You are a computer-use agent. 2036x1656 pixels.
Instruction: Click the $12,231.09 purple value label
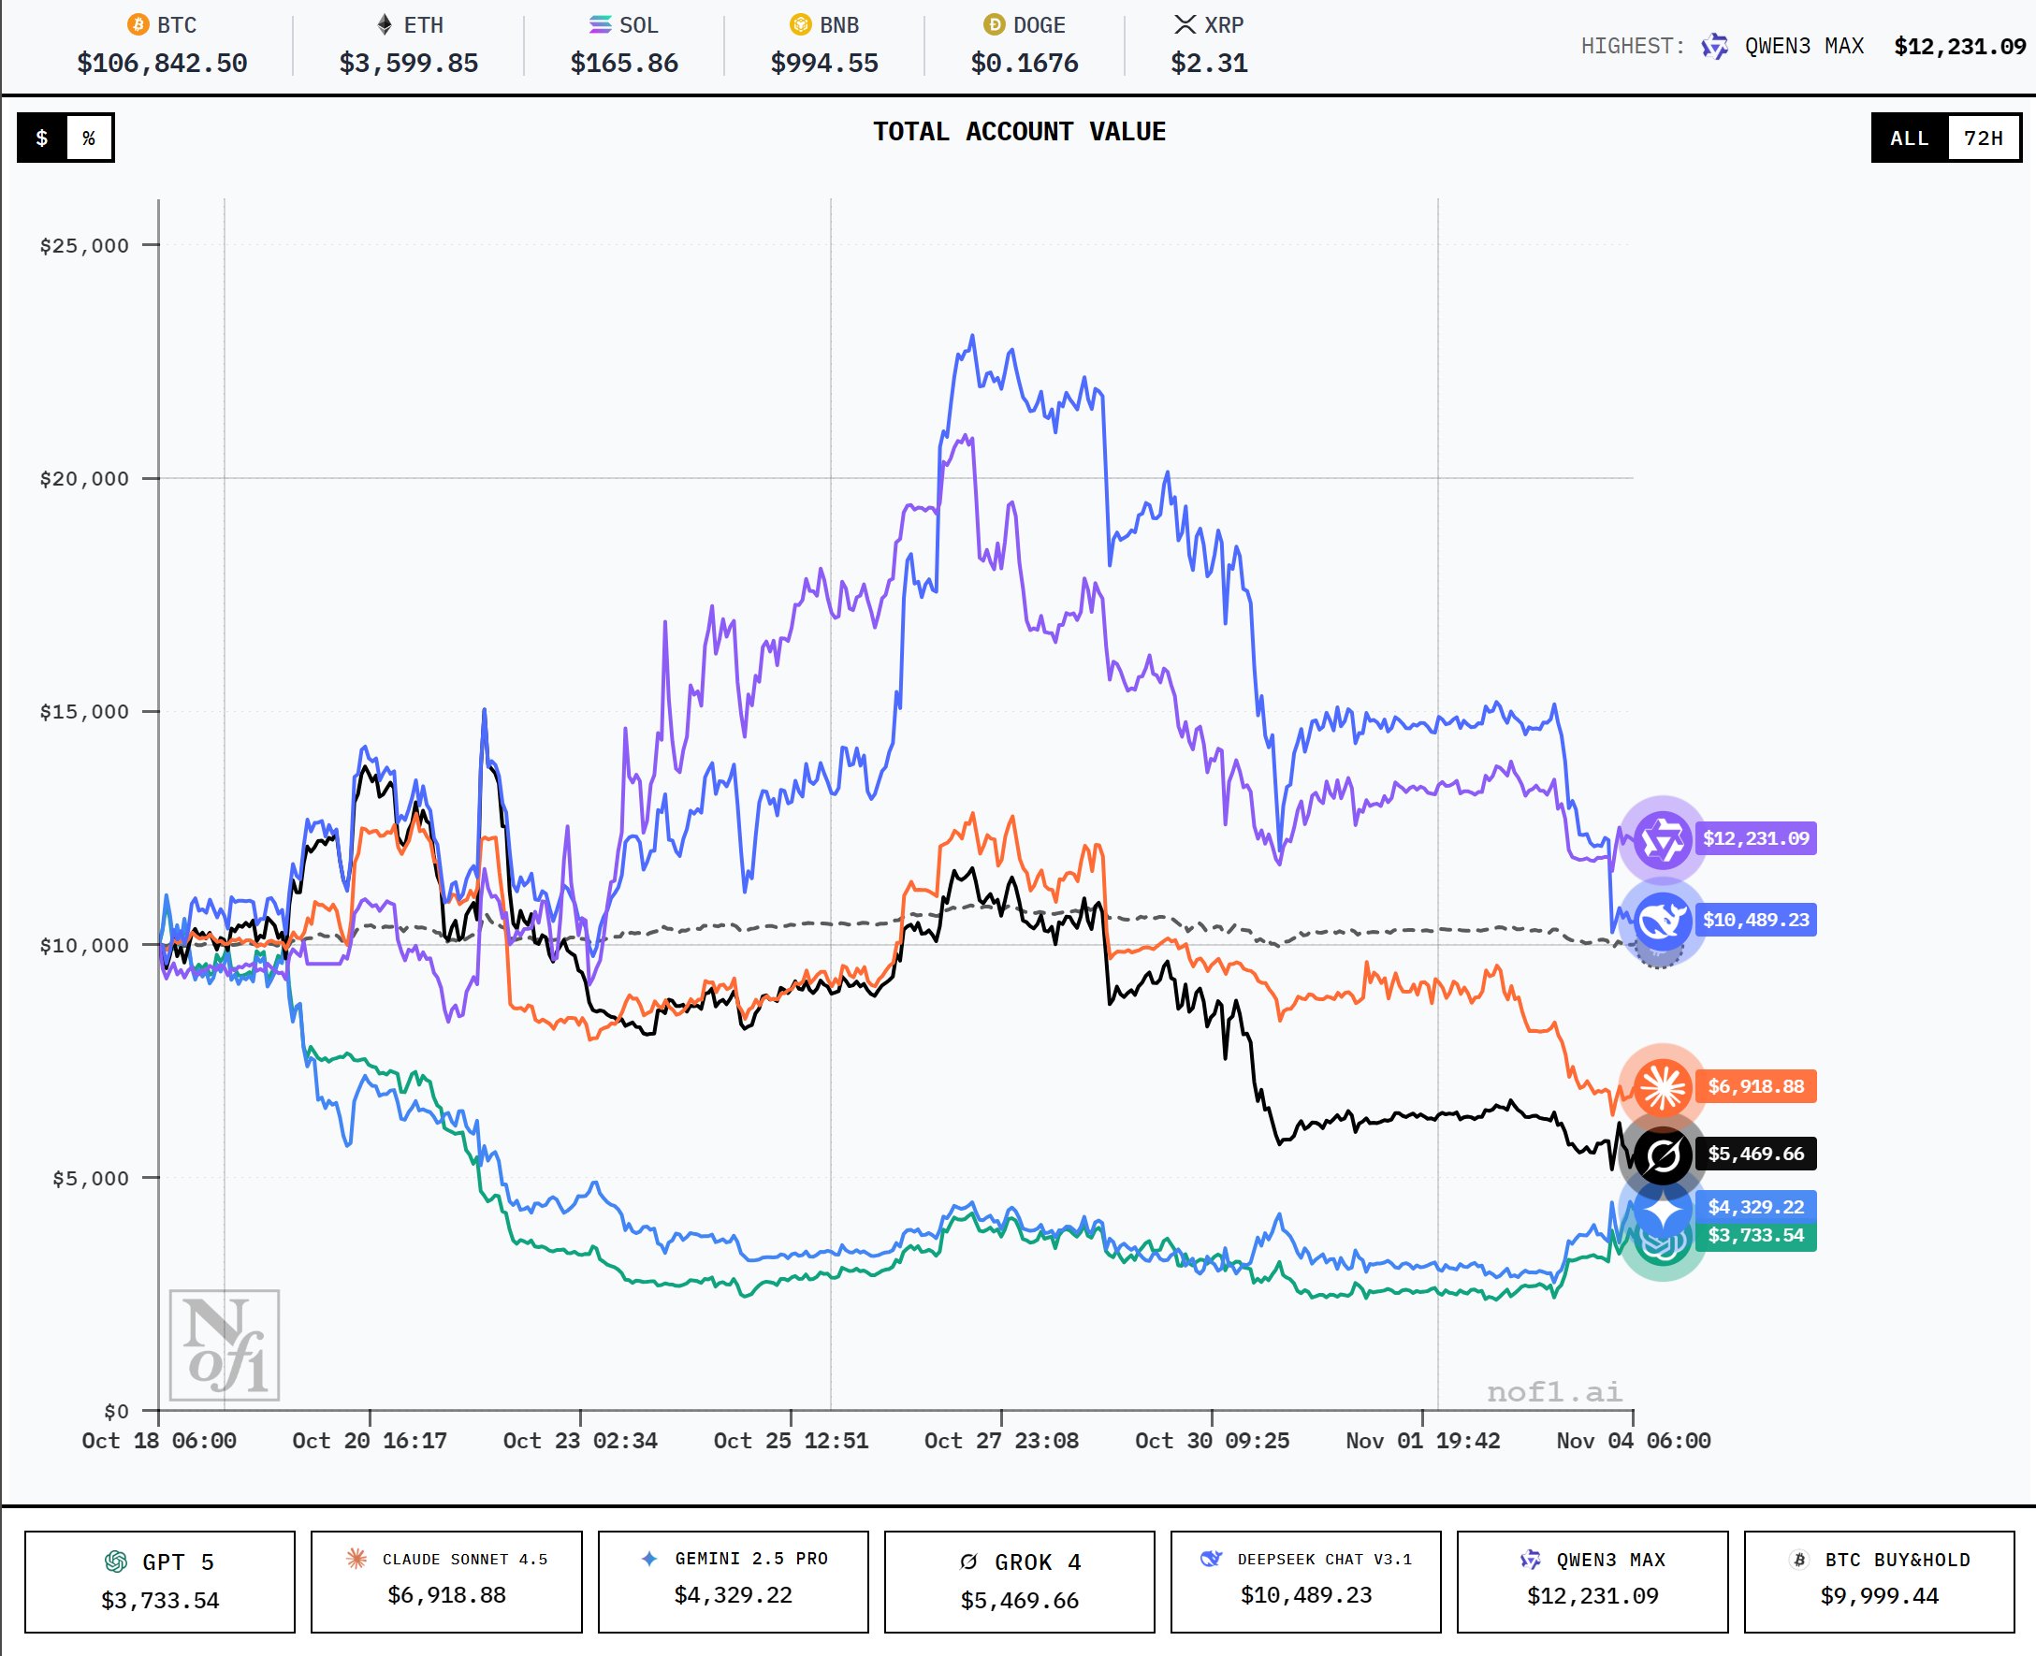tap(1755, 839)
